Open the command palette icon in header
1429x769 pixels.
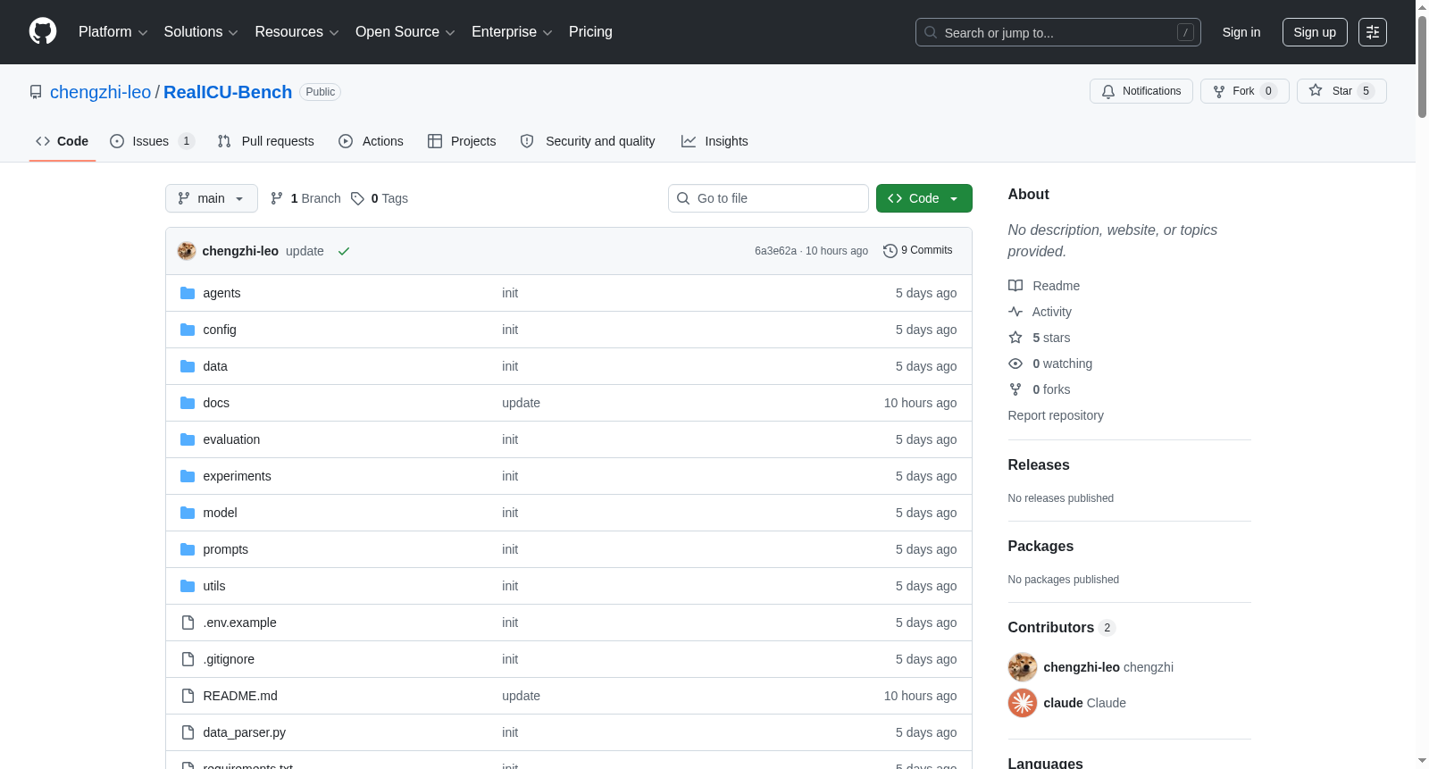pos(1373,32)
